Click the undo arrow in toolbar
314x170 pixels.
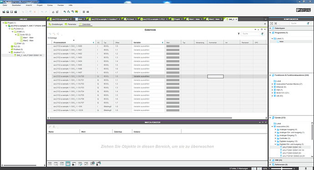pos(42,12)
